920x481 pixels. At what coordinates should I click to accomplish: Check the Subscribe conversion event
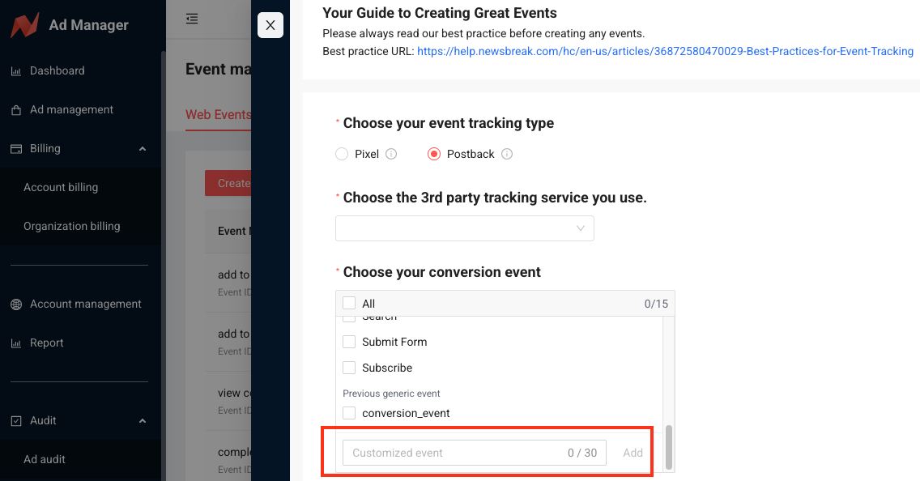point(349,368)
